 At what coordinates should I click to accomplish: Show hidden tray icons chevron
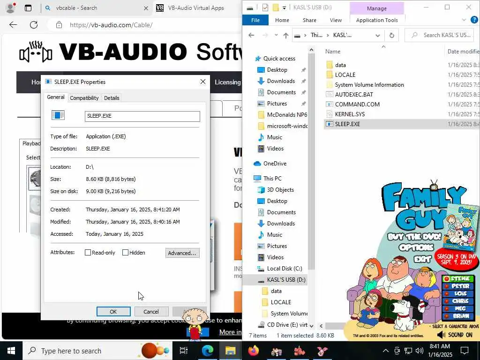tap(386, 351)
